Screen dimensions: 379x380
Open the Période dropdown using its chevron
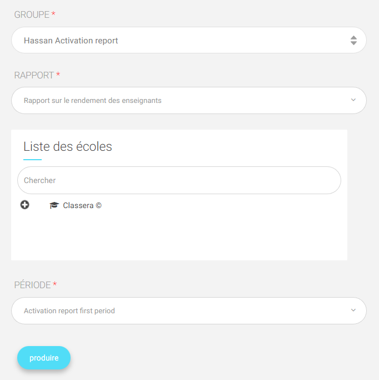(x=353, y=310)
